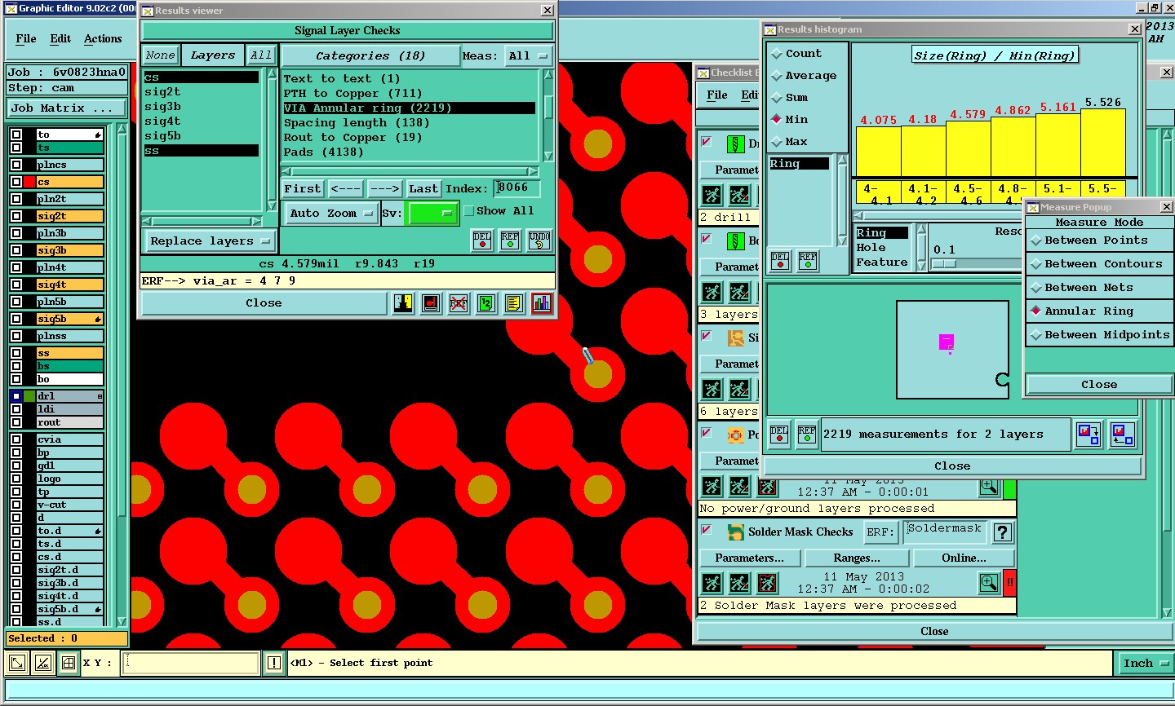Screen dimensions: 1175x706
Task: Open the green Sv color dropdown
Action: tap(432, 214)
